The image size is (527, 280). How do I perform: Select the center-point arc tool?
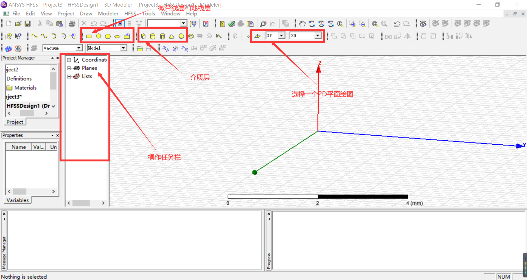tap(63, 36)
